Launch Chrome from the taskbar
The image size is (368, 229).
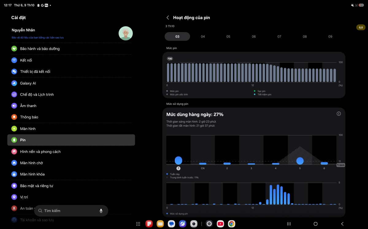tap(232, 224)
